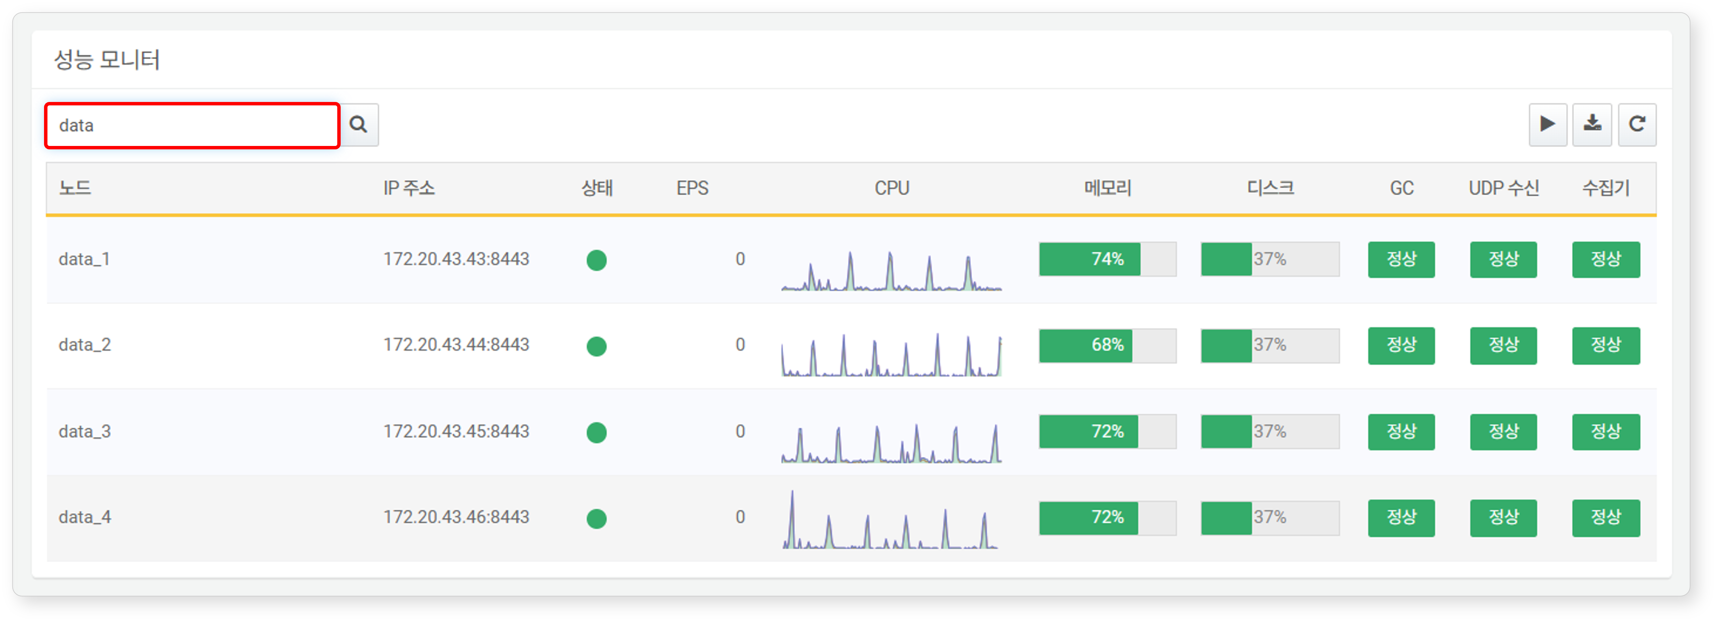Click IP address 172.20.43.46:8443
The image size is (1716, 622).
point(456,517)
